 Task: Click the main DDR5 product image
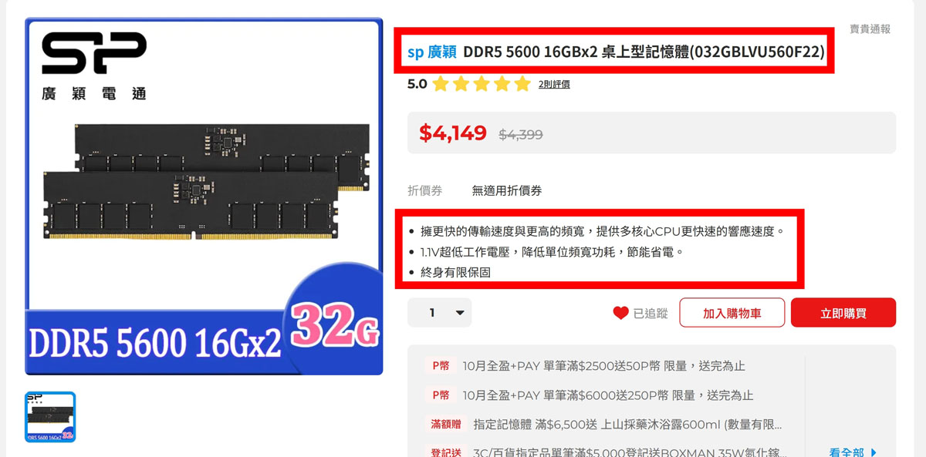pos(204,197)
